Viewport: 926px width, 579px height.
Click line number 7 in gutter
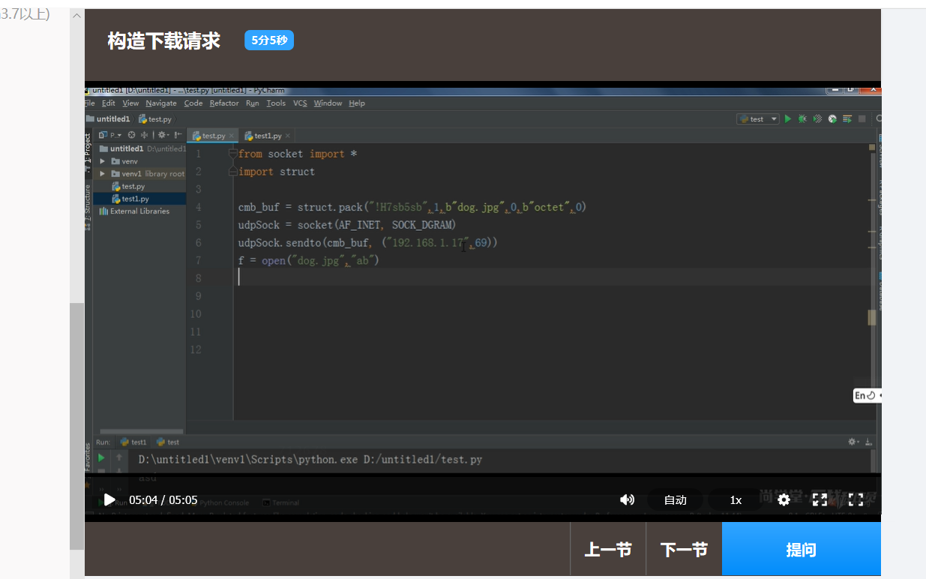(x=198, y=261)
